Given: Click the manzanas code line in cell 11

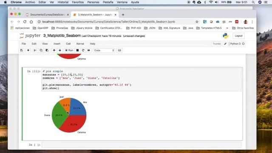Looking at the screenshot, I should 62,75.
